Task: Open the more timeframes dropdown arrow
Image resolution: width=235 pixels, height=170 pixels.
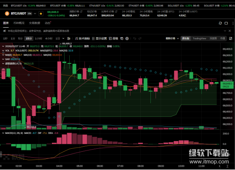Action: coord(63,39)
